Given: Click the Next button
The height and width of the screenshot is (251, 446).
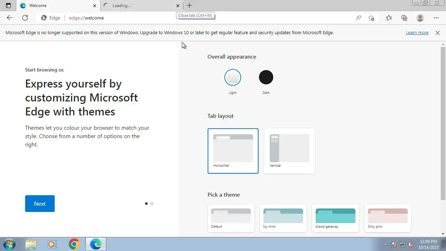Looking at the screenshot, I should (40, 204).
